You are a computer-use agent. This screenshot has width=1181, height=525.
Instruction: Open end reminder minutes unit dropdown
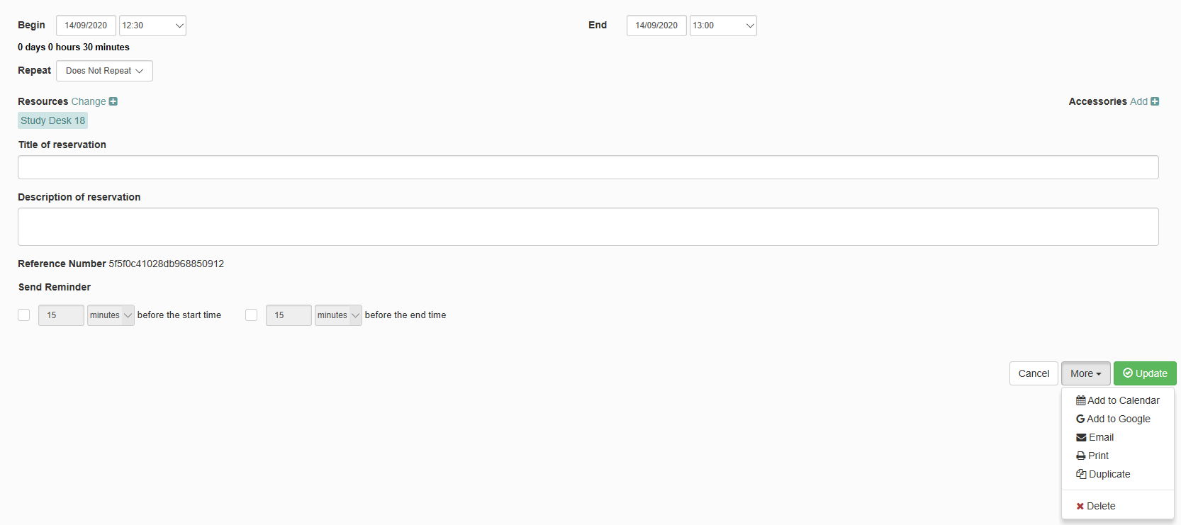338,315
